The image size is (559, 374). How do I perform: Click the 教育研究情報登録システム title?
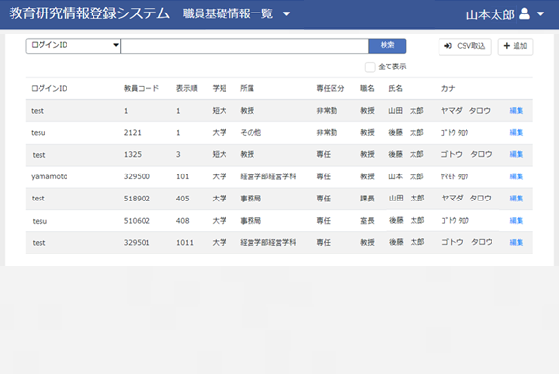click(x=89, y=13)
